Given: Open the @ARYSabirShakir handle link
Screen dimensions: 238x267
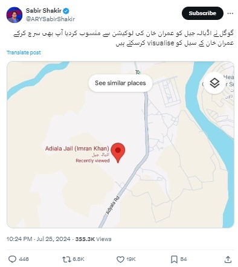Looking at the screenshot, I should point(50,19).
